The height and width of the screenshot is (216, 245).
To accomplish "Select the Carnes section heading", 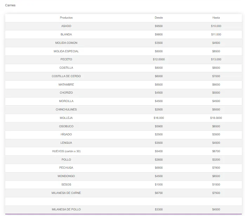I will click(x=10, y=5).
